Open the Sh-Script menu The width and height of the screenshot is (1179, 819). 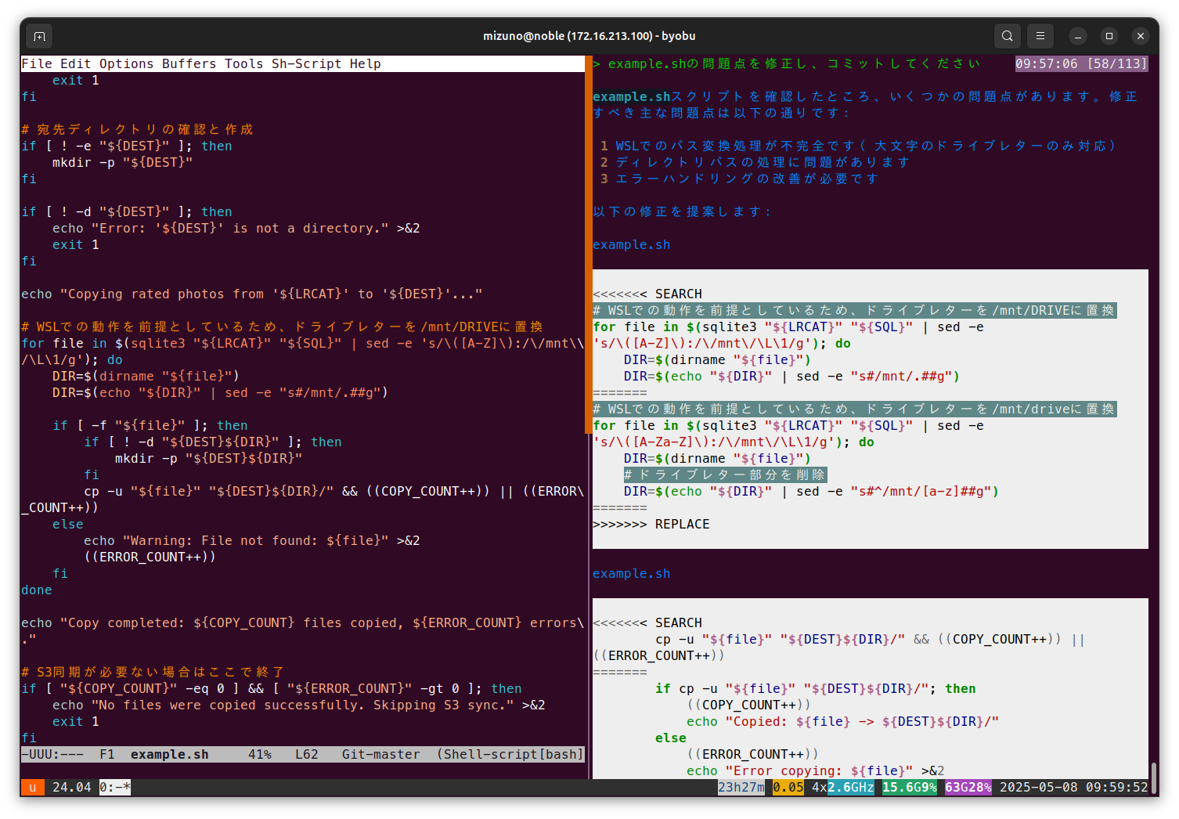click(306, 64)
